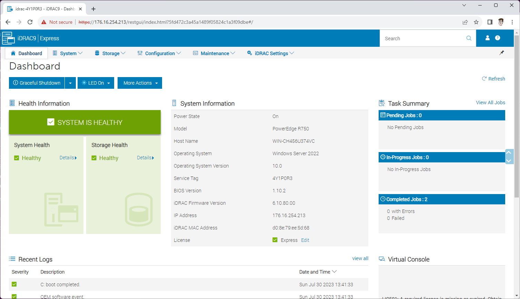Click the browser reload icon
The image size is (520, 299).
(x=30, y=22)
